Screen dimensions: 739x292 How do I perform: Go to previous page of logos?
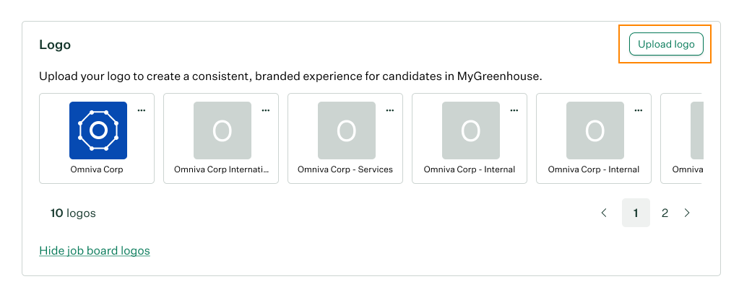(604, 213)
